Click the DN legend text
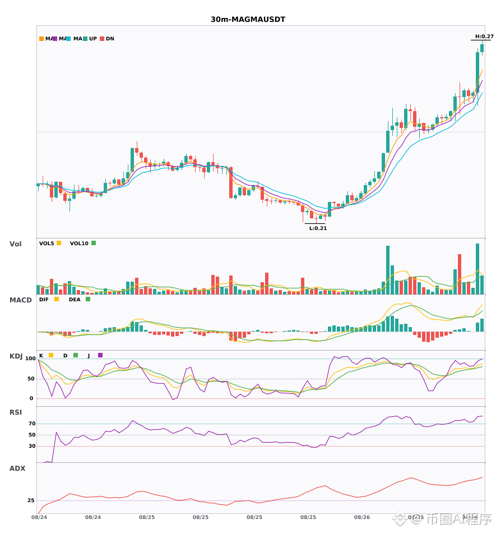Viewport: 496px width, 533px height. click(x=110, y=39)
